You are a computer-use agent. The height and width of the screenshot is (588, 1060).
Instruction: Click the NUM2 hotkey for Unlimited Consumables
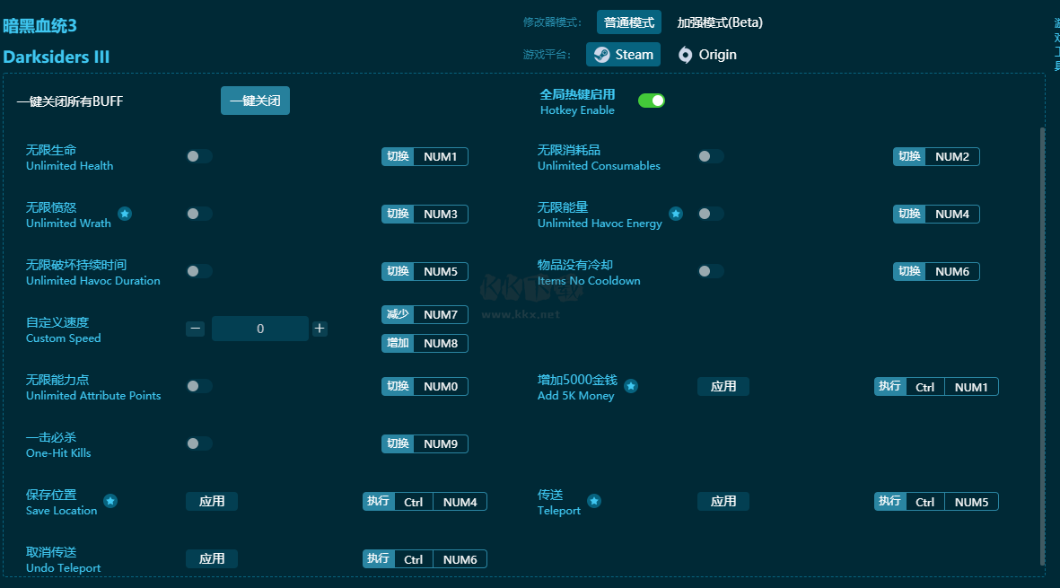tap(936, 157)
